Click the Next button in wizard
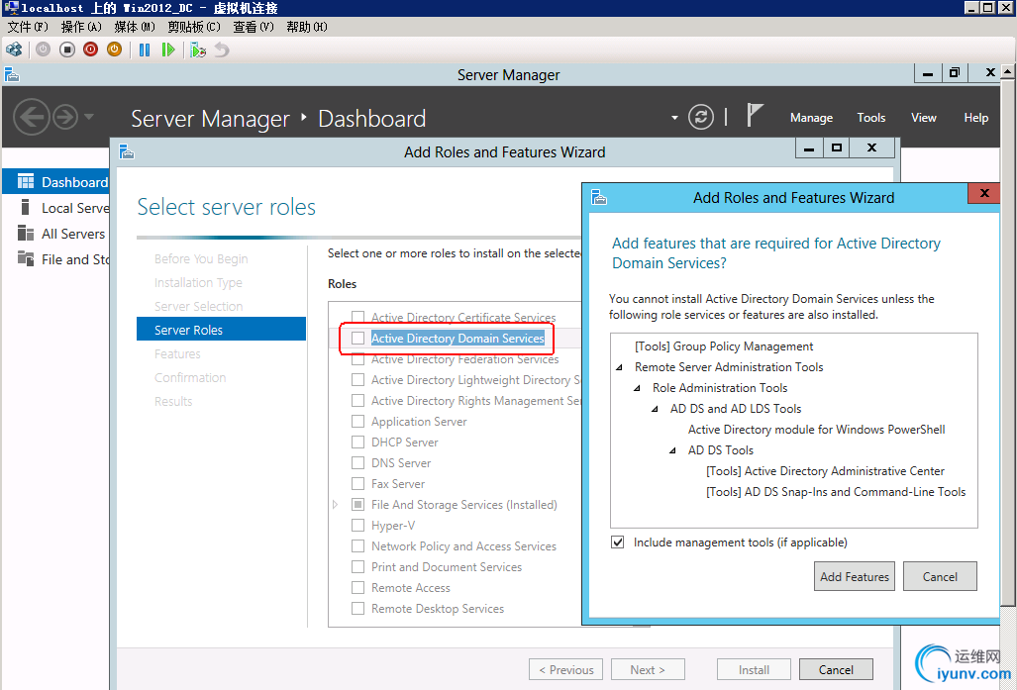Screen dimensions: 1017x690 click(x=648, y=670)
